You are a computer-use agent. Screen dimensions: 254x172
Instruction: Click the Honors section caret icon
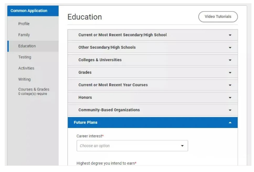click(x=230, y=98)
